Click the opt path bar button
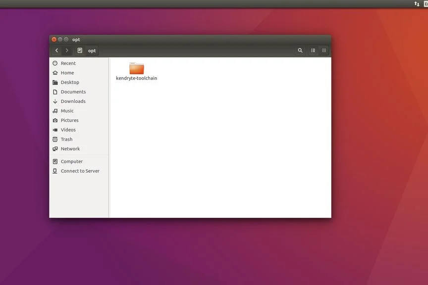The height and width of the screenshot is (285, 428). [x=92, y=51]
